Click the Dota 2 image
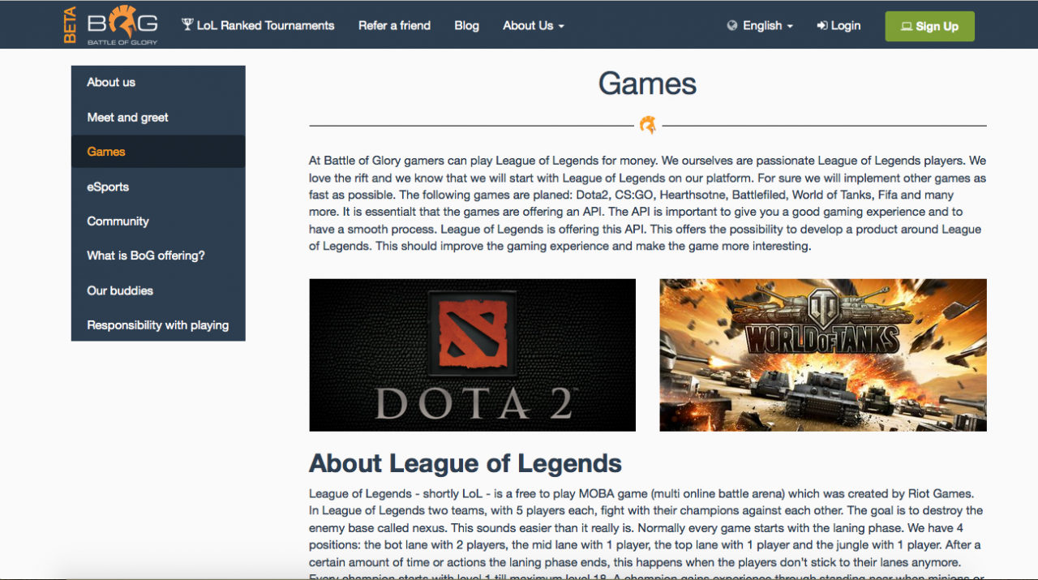The width and height of the screenshot is (1038, 580). (473, 354)
